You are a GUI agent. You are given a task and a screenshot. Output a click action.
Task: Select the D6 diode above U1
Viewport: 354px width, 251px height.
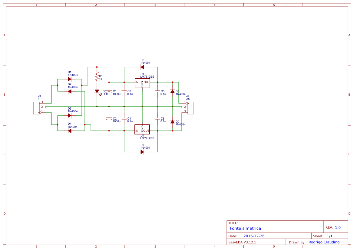click(142, 67)
